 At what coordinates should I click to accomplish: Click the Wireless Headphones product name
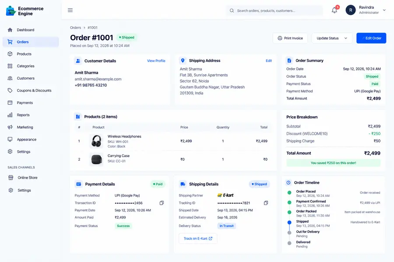pos(124,136)
